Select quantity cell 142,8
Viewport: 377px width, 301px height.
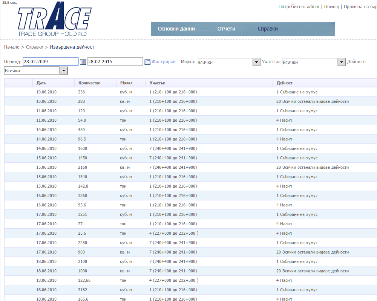click(83, 186)
